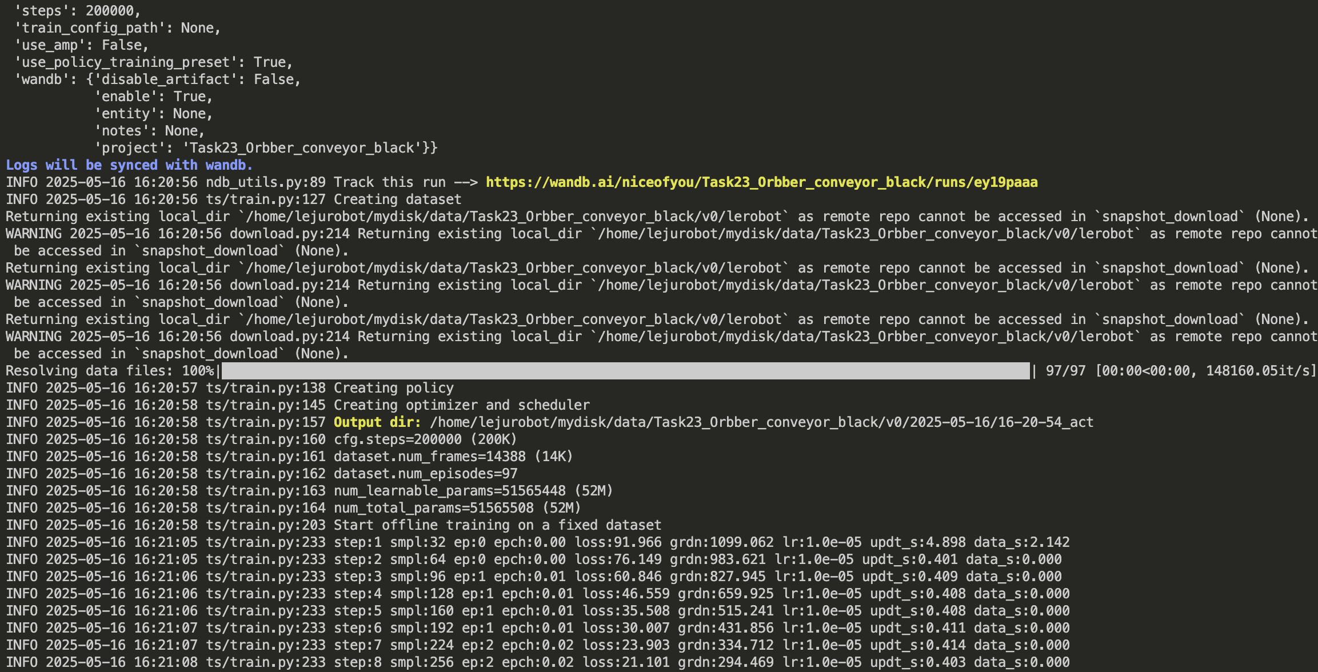Click the num_learnable_params=51565448 text
This screenshot has height=672, width=1318.
[473, 491]
